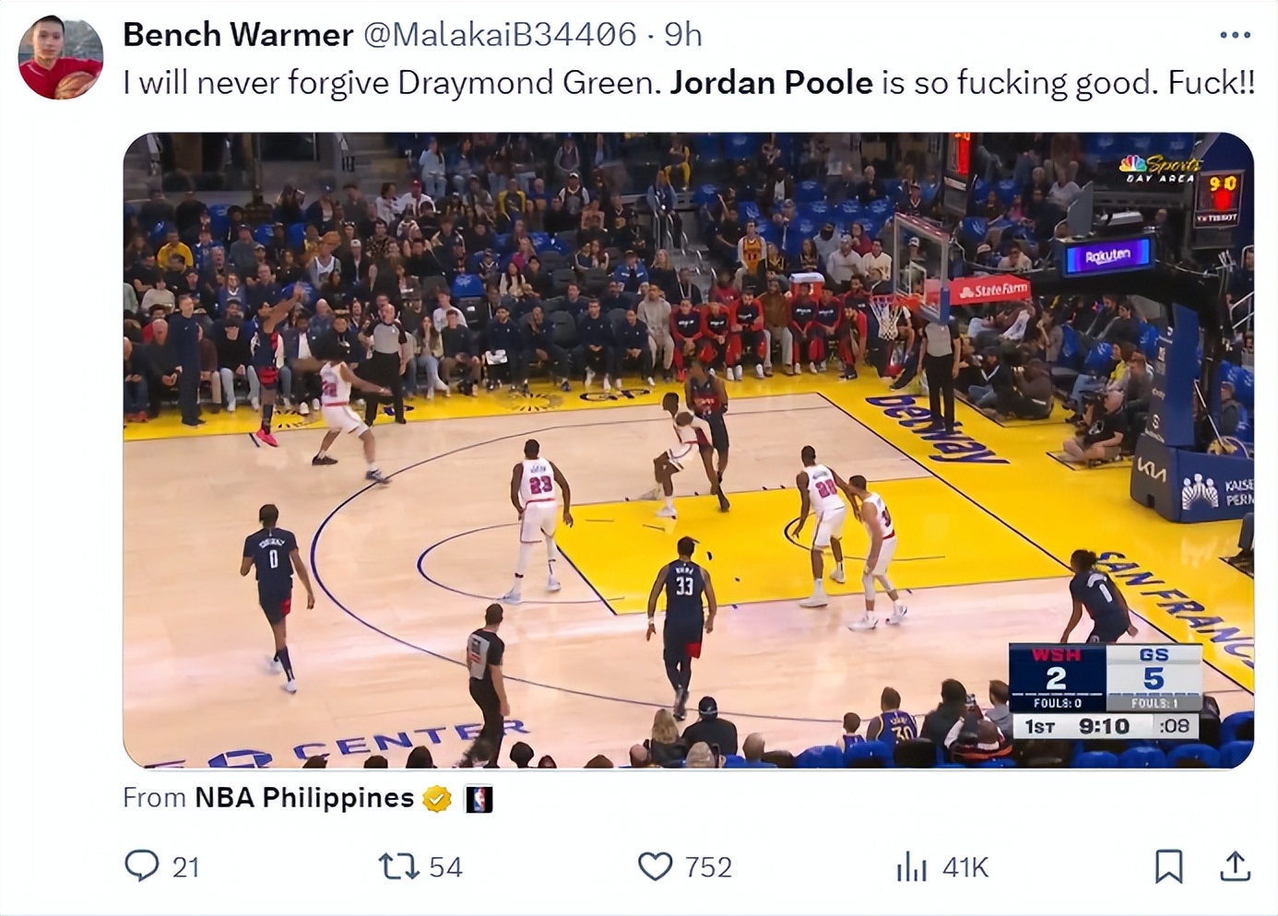1278x916 pixels.
Task: Bookmark this tweet
Action: coord(1168,866)
